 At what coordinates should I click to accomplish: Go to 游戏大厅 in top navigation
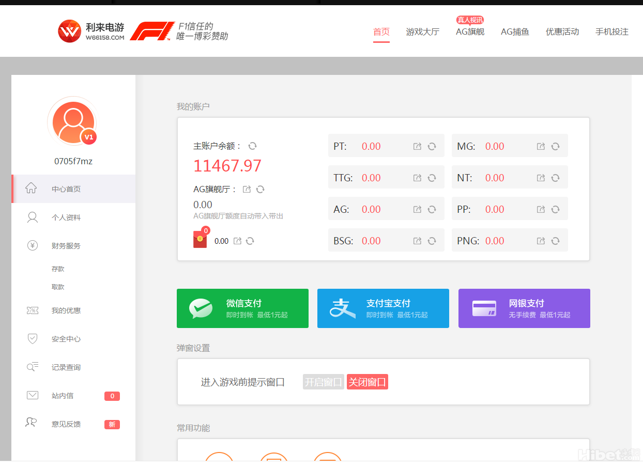click(422, 32)
